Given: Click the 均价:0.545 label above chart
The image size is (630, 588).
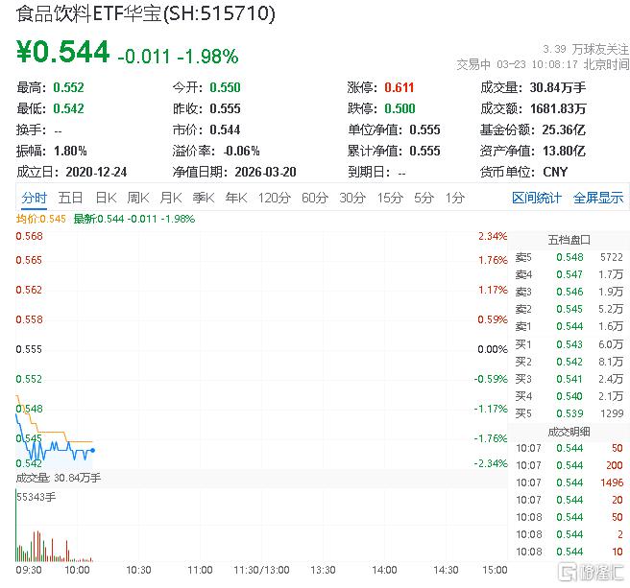Looking at the screenshot, I should tap(41, 219).
